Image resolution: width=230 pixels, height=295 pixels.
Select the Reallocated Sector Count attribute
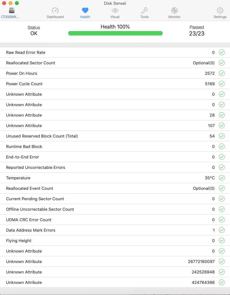[x=30, y=63]
